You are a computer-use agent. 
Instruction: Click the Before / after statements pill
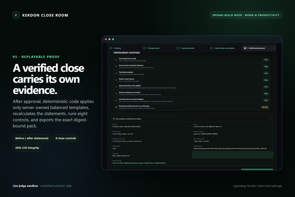[x=32, y=138]
